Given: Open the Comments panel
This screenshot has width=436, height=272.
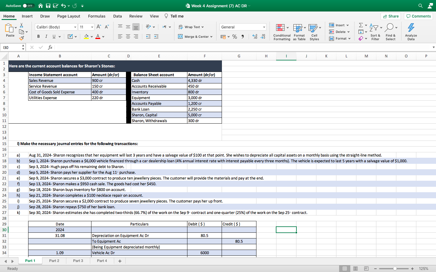Looking at the screenshot, I should click(418, 16).
